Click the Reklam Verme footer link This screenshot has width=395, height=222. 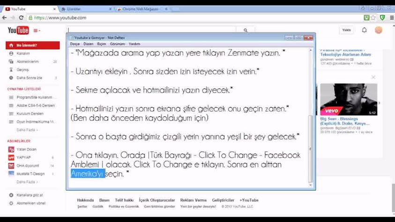coord(194,200)
